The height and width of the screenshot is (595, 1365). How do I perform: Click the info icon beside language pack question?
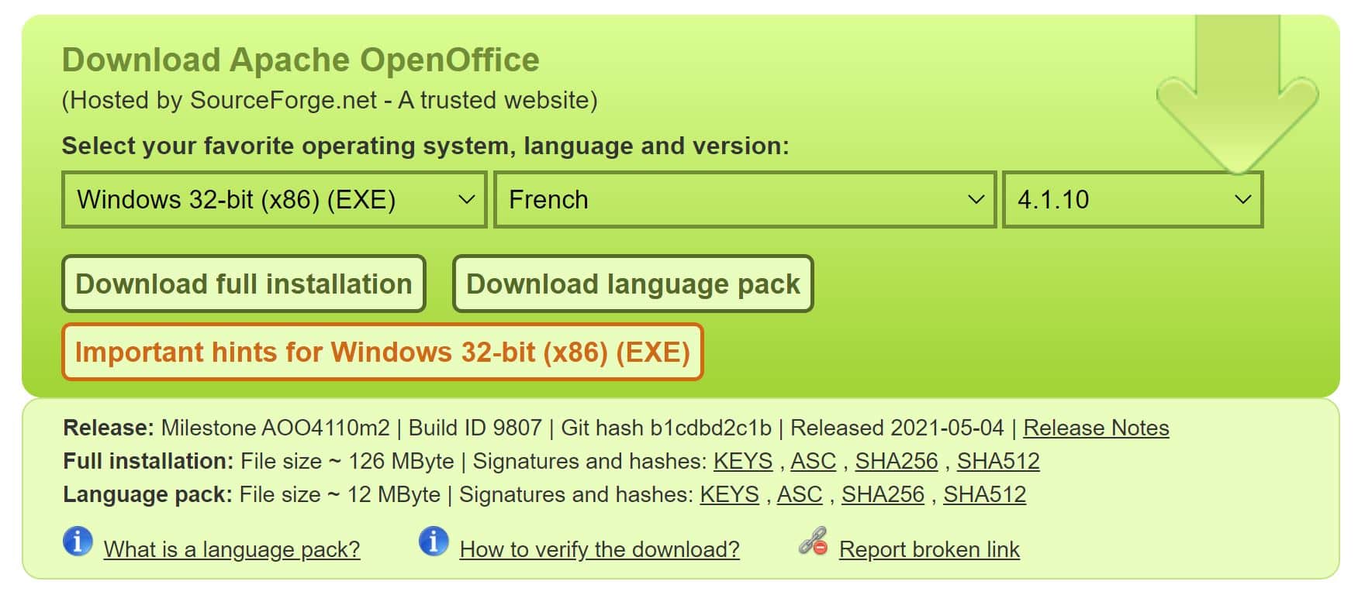[78, 542]
